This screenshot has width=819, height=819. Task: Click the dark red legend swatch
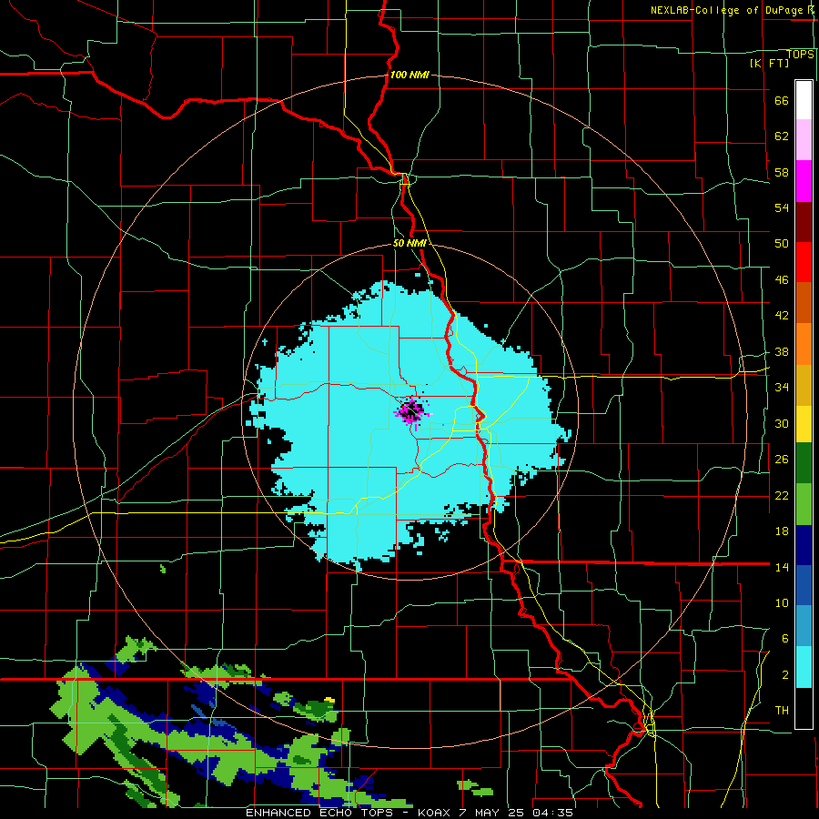pos(804,222)
